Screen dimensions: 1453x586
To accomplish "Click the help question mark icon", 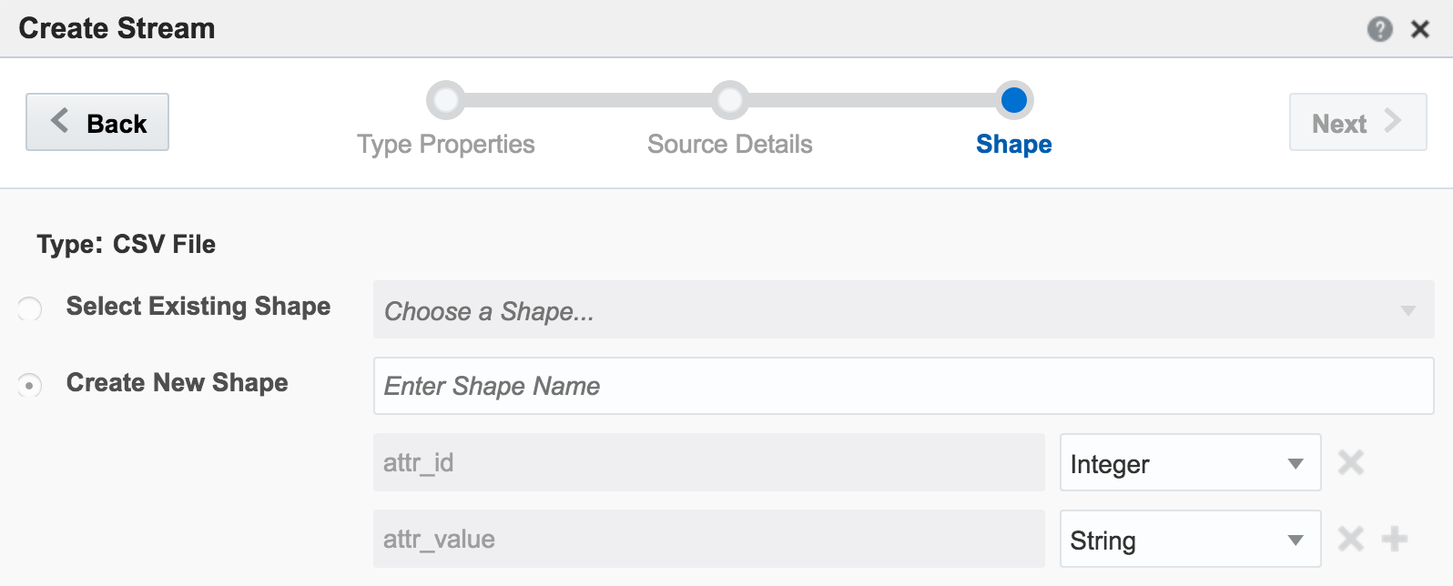I will [1379, 29].
